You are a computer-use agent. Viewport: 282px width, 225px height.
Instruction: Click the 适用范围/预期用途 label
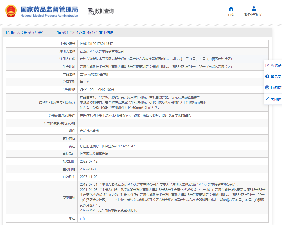[x=62, y=115]
